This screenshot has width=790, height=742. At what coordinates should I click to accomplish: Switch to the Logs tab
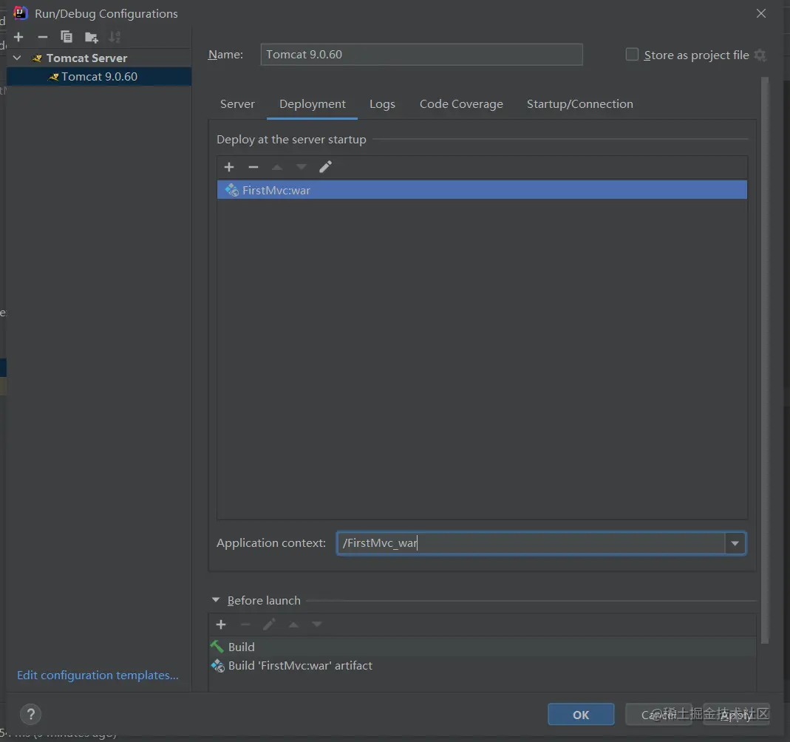click(x=382, y=103)
